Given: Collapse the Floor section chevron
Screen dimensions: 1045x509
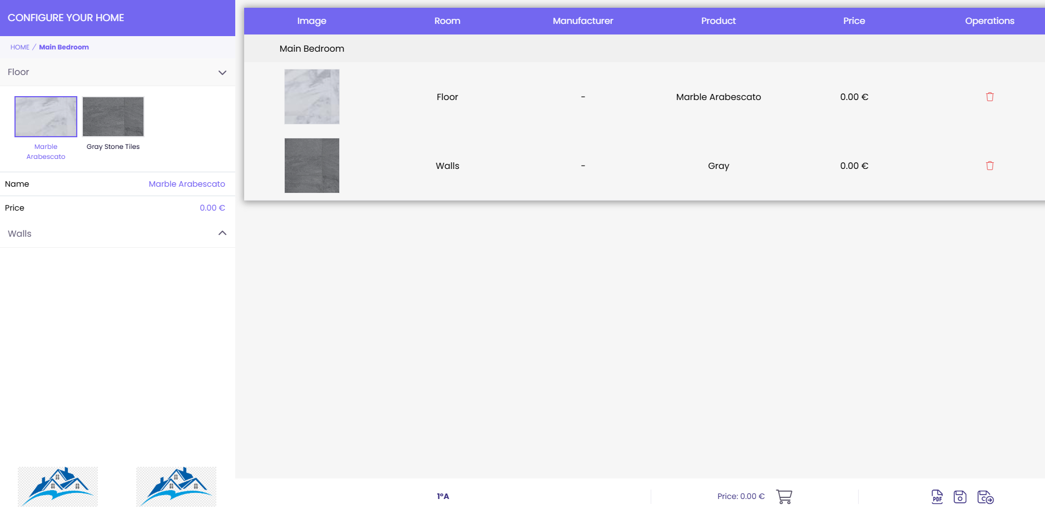Looking at the screenshot, I should (222, 73).
